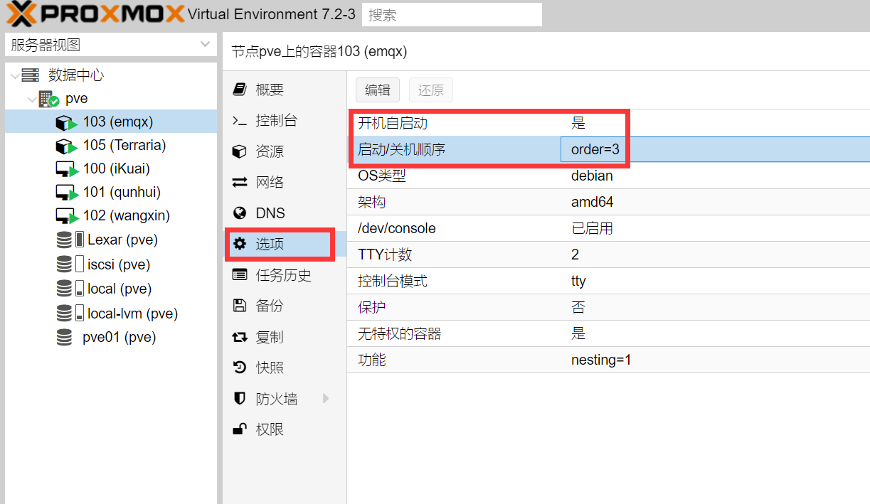870x504 pixels.
Task: Click VM icon for 100 (iKuai)
Action: [66, 170]
